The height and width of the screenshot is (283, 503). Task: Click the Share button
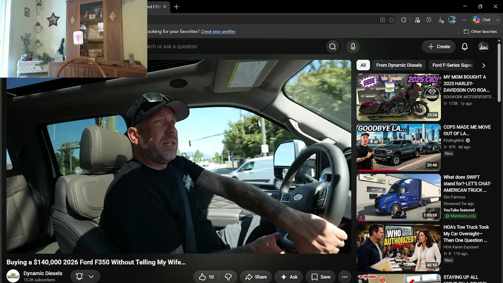(256, 277)
